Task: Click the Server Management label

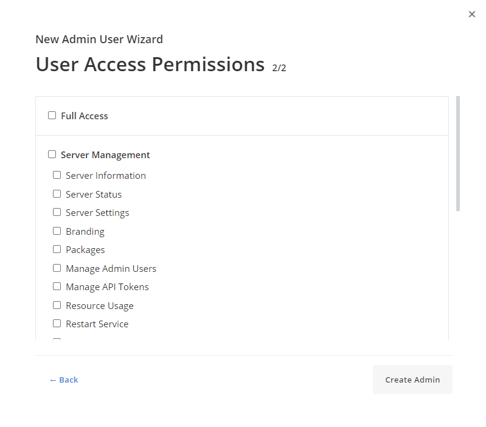Action: (105, 155)
